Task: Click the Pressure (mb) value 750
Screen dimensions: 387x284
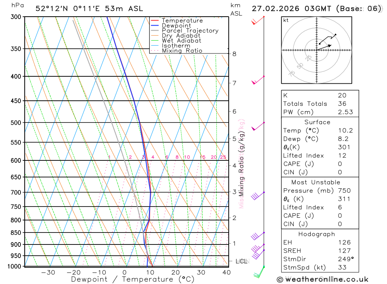Action: pyautogui.click(x=344, y=191)
